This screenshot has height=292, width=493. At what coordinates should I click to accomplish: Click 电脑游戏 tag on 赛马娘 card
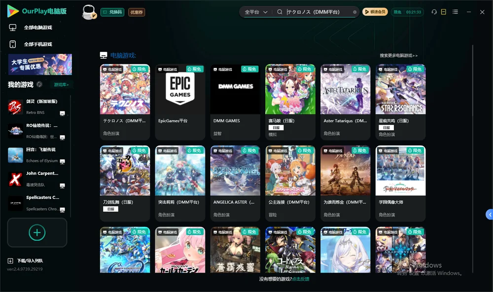(x=277, y=69)
